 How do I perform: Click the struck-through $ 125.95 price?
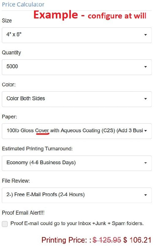point(107,240)
